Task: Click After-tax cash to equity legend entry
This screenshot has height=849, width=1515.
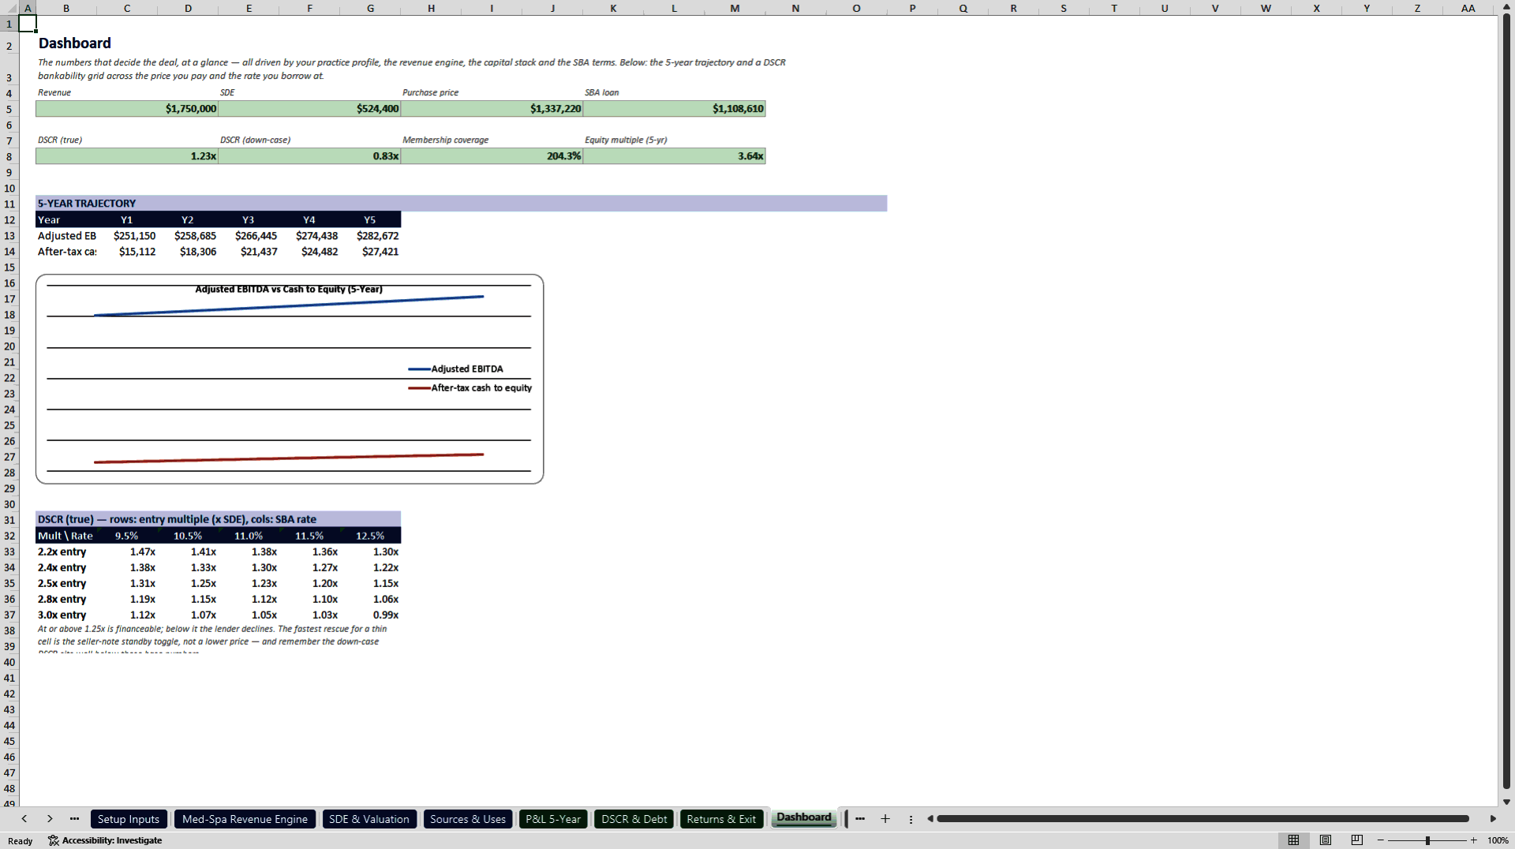Action: coord(469,387)
